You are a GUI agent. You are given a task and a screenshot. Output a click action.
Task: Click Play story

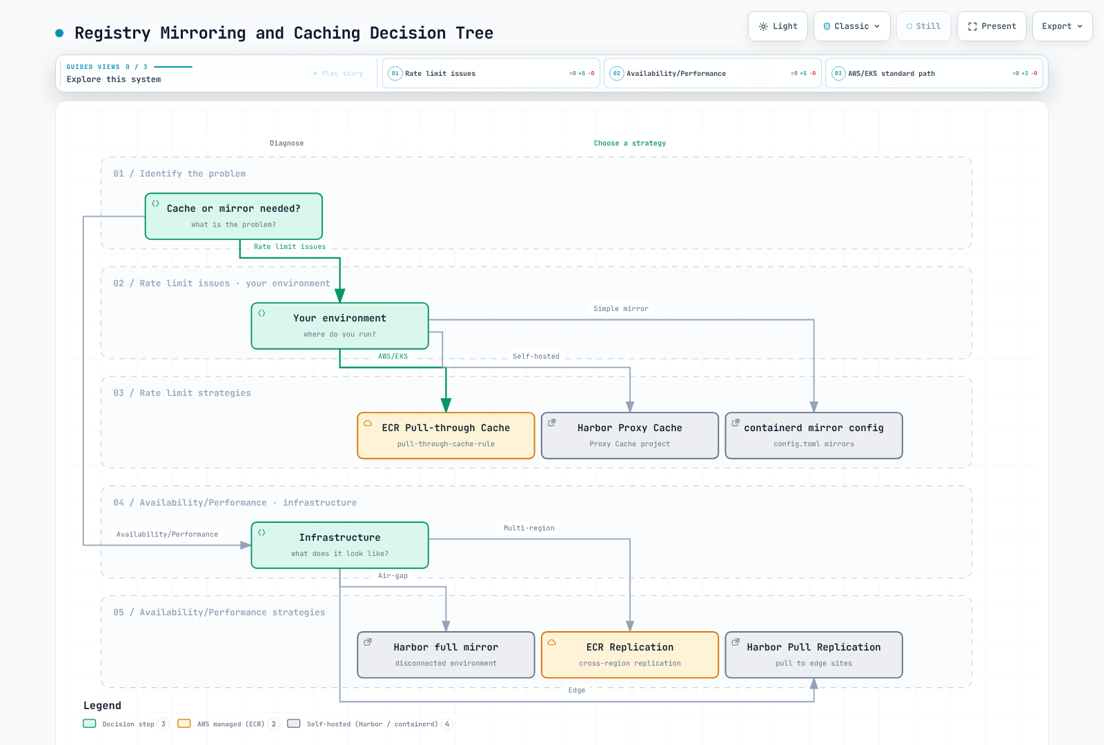click(x=338, y=74)
